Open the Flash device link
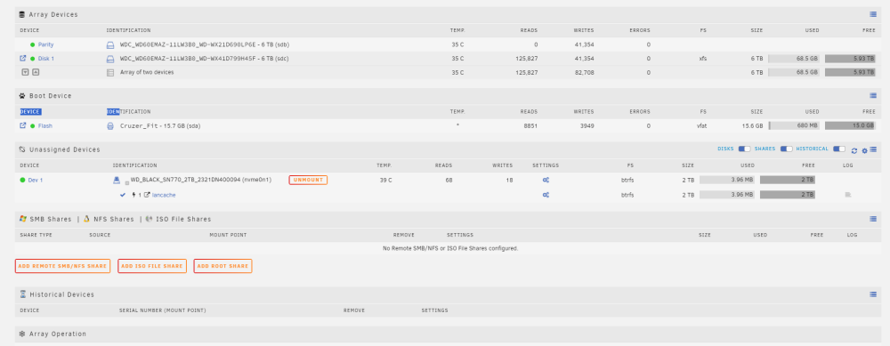890x346 pixels. (44, 126)
